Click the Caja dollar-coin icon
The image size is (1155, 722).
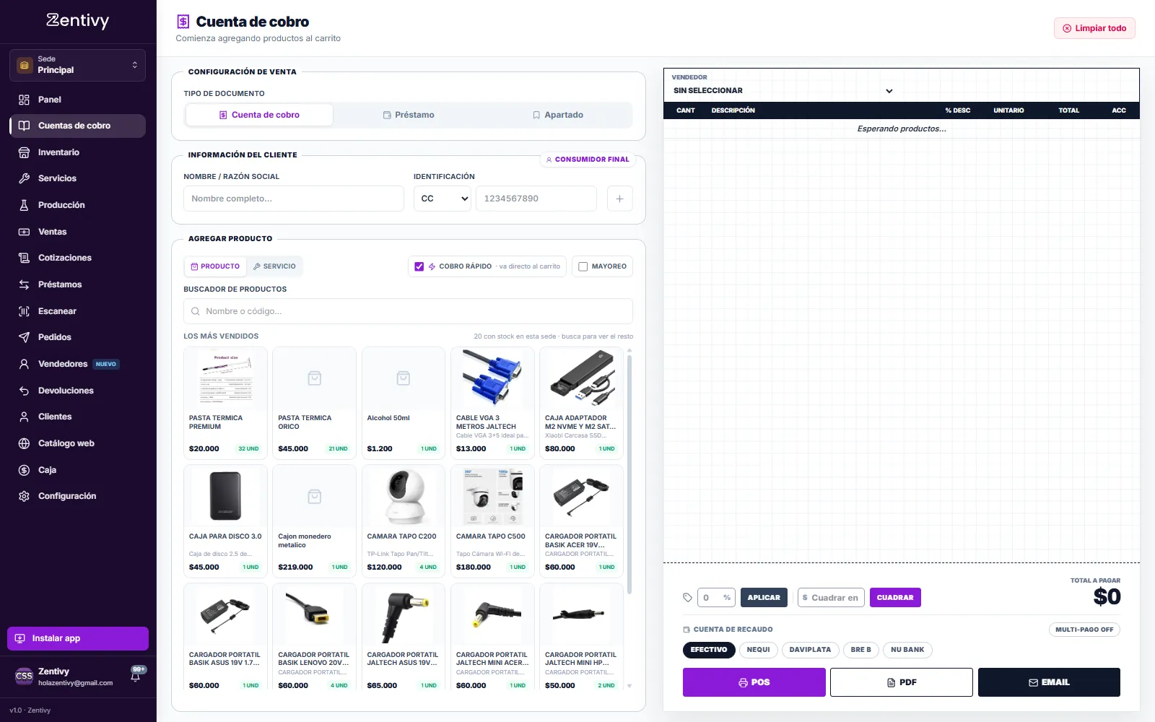(24, 470)
